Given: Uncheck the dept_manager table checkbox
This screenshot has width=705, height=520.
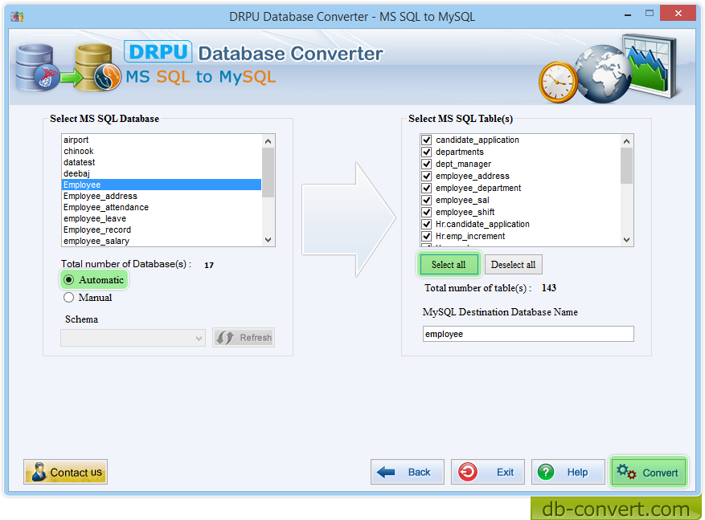Looking at the screenshot, I should click(427, 165).
